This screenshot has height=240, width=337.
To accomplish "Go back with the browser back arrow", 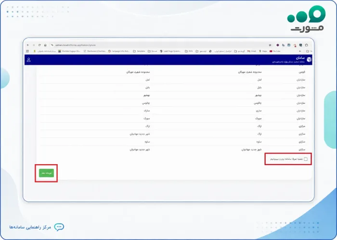I will 28,45.
